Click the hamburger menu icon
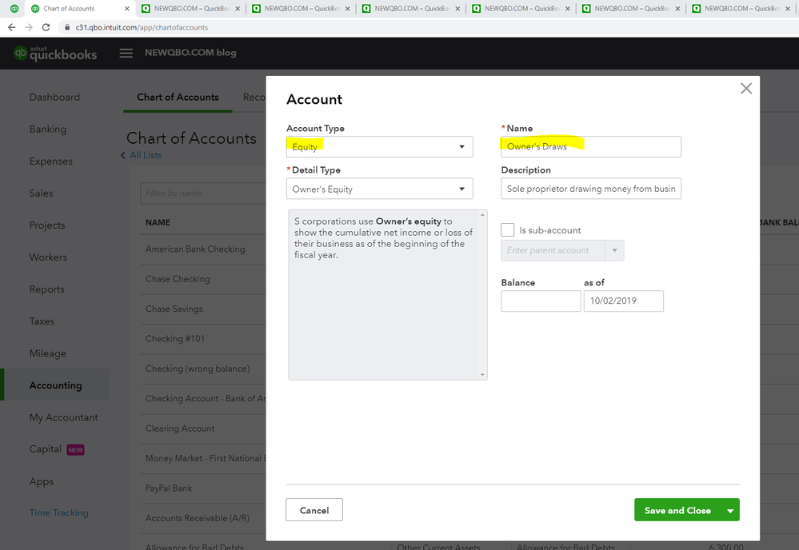The height and width of the screenshot is (550, 799). (126, 54)
